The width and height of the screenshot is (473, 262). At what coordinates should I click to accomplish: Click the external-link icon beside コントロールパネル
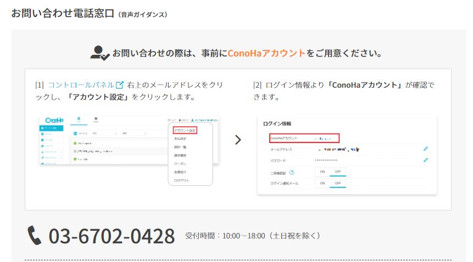pos(120,85)
